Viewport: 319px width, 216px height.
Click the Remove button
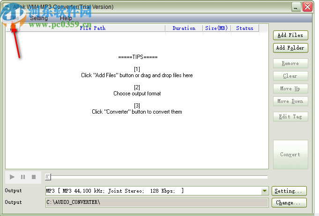(290, 63)
